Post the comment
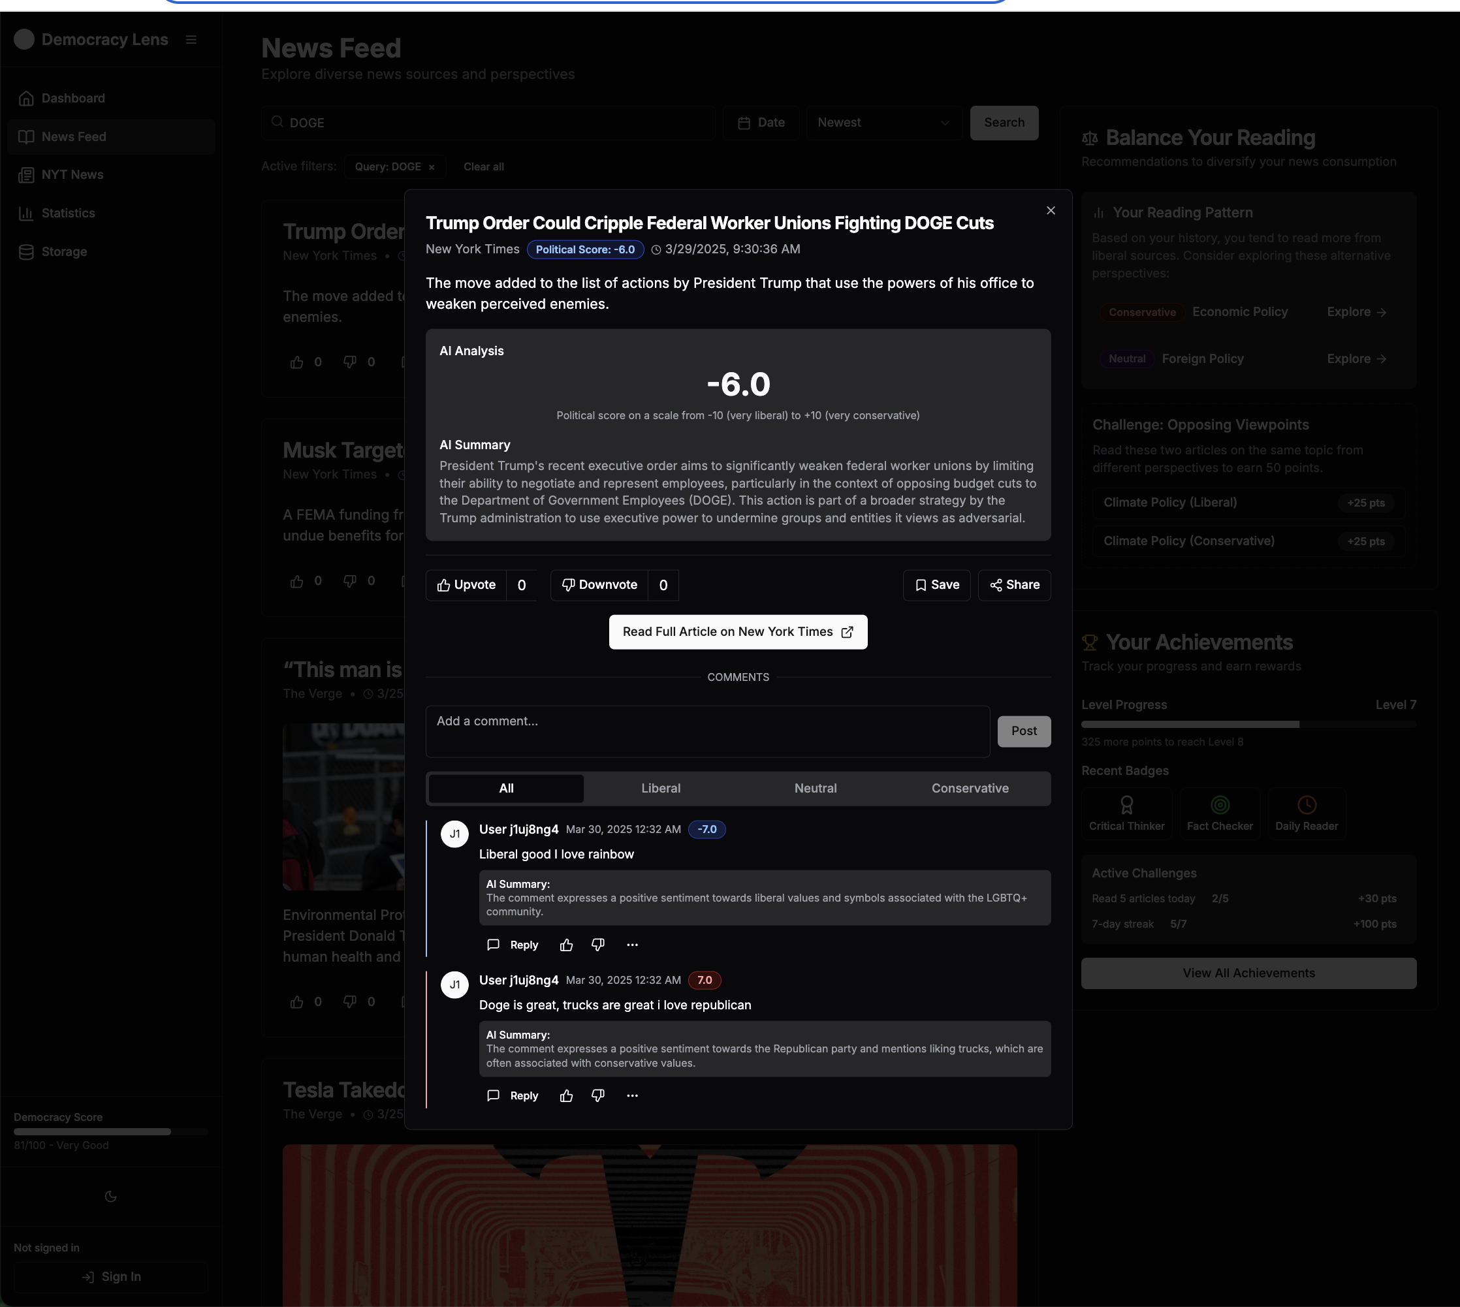This screenshot has height=1307, width=1460. (x=1023, y=731)
